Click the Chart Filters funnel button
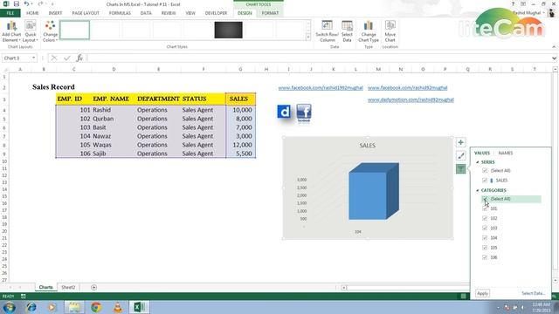Screen dimensions: 559x314 tap(460, 168)
